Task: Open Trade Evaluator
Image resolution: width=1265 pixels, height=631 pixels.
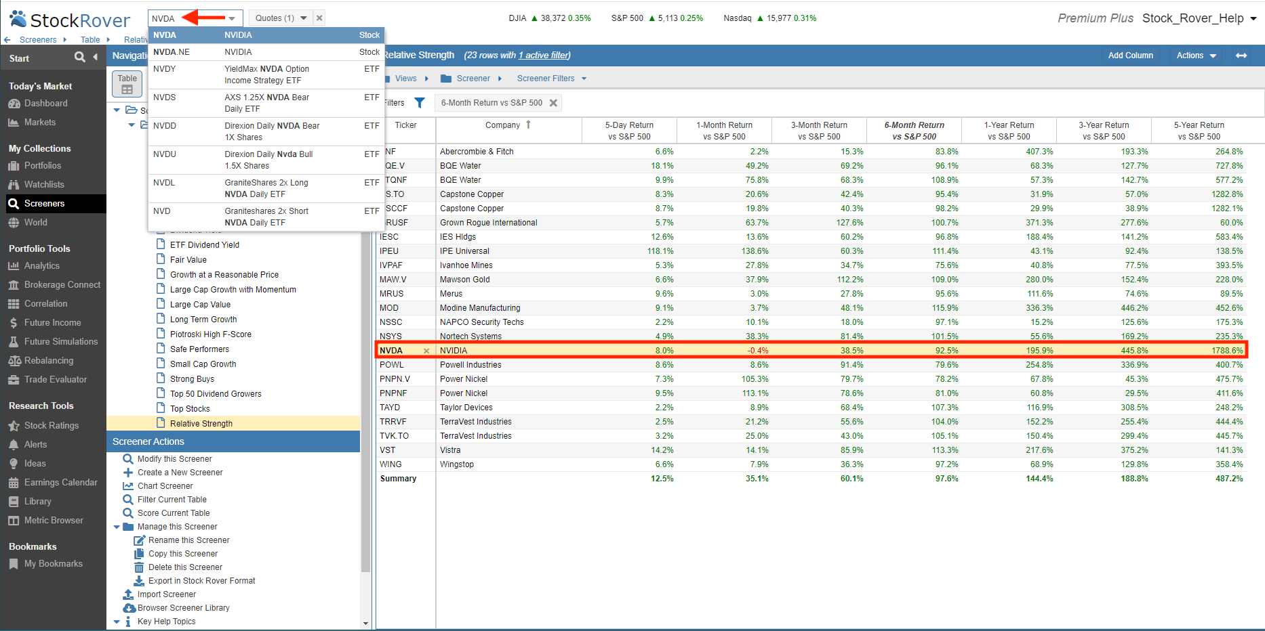Action: tap(55, 380)
